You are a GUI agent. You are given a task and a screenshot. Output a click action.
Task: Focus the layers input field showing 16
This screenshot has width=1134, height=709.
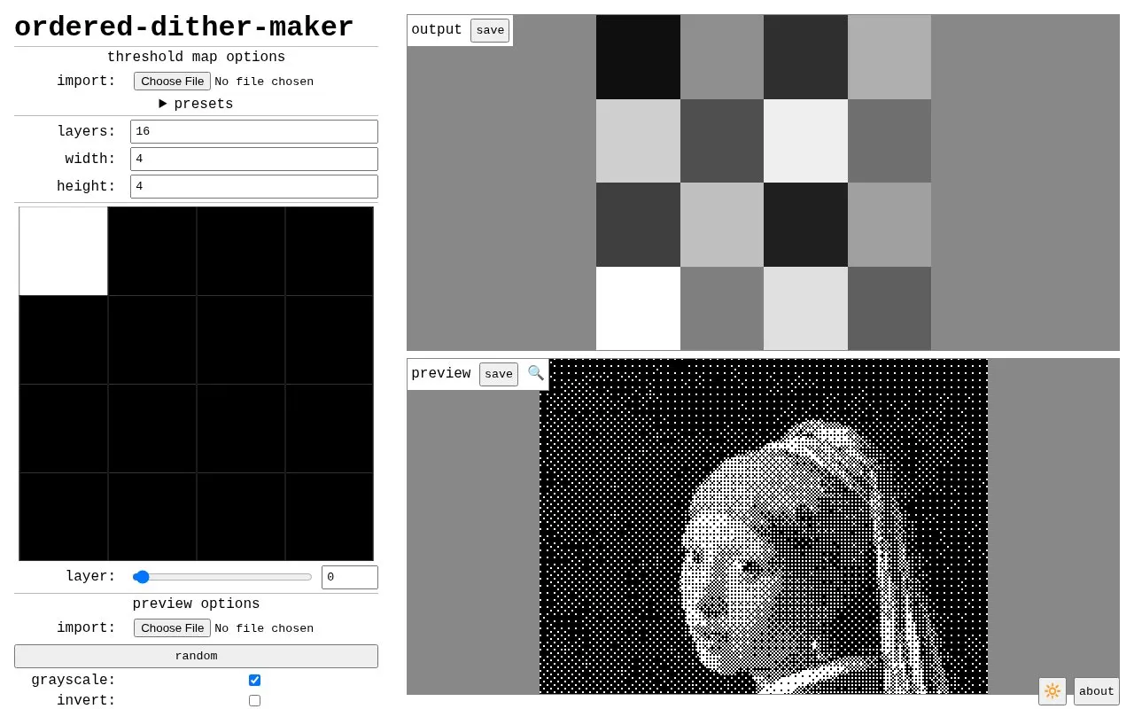tap(254, 131)
